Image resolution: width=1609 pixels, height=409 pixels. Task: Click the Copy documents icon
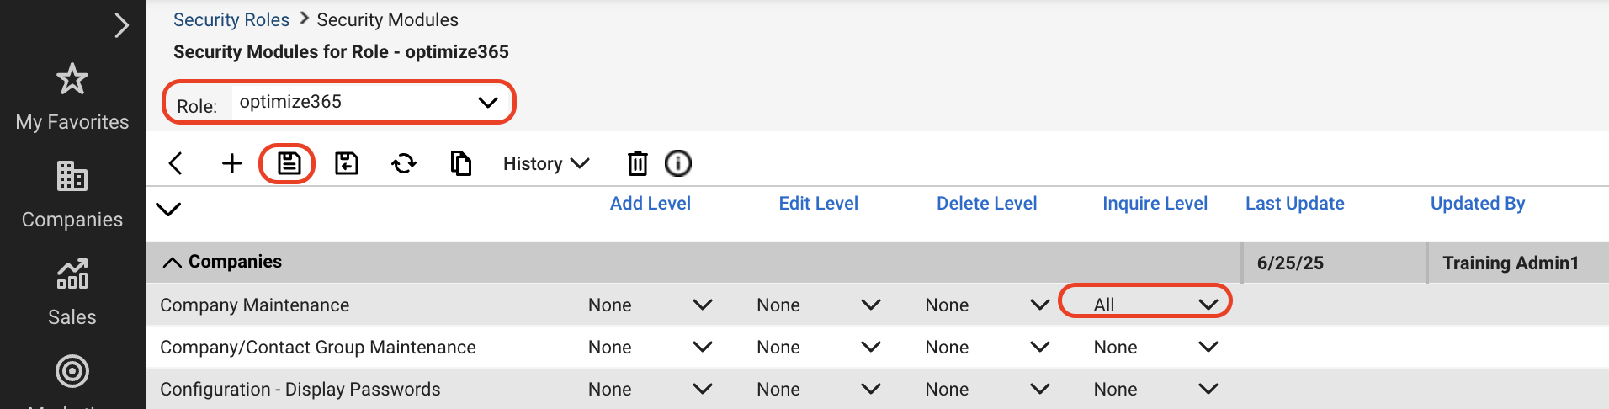tap(461, 163)
